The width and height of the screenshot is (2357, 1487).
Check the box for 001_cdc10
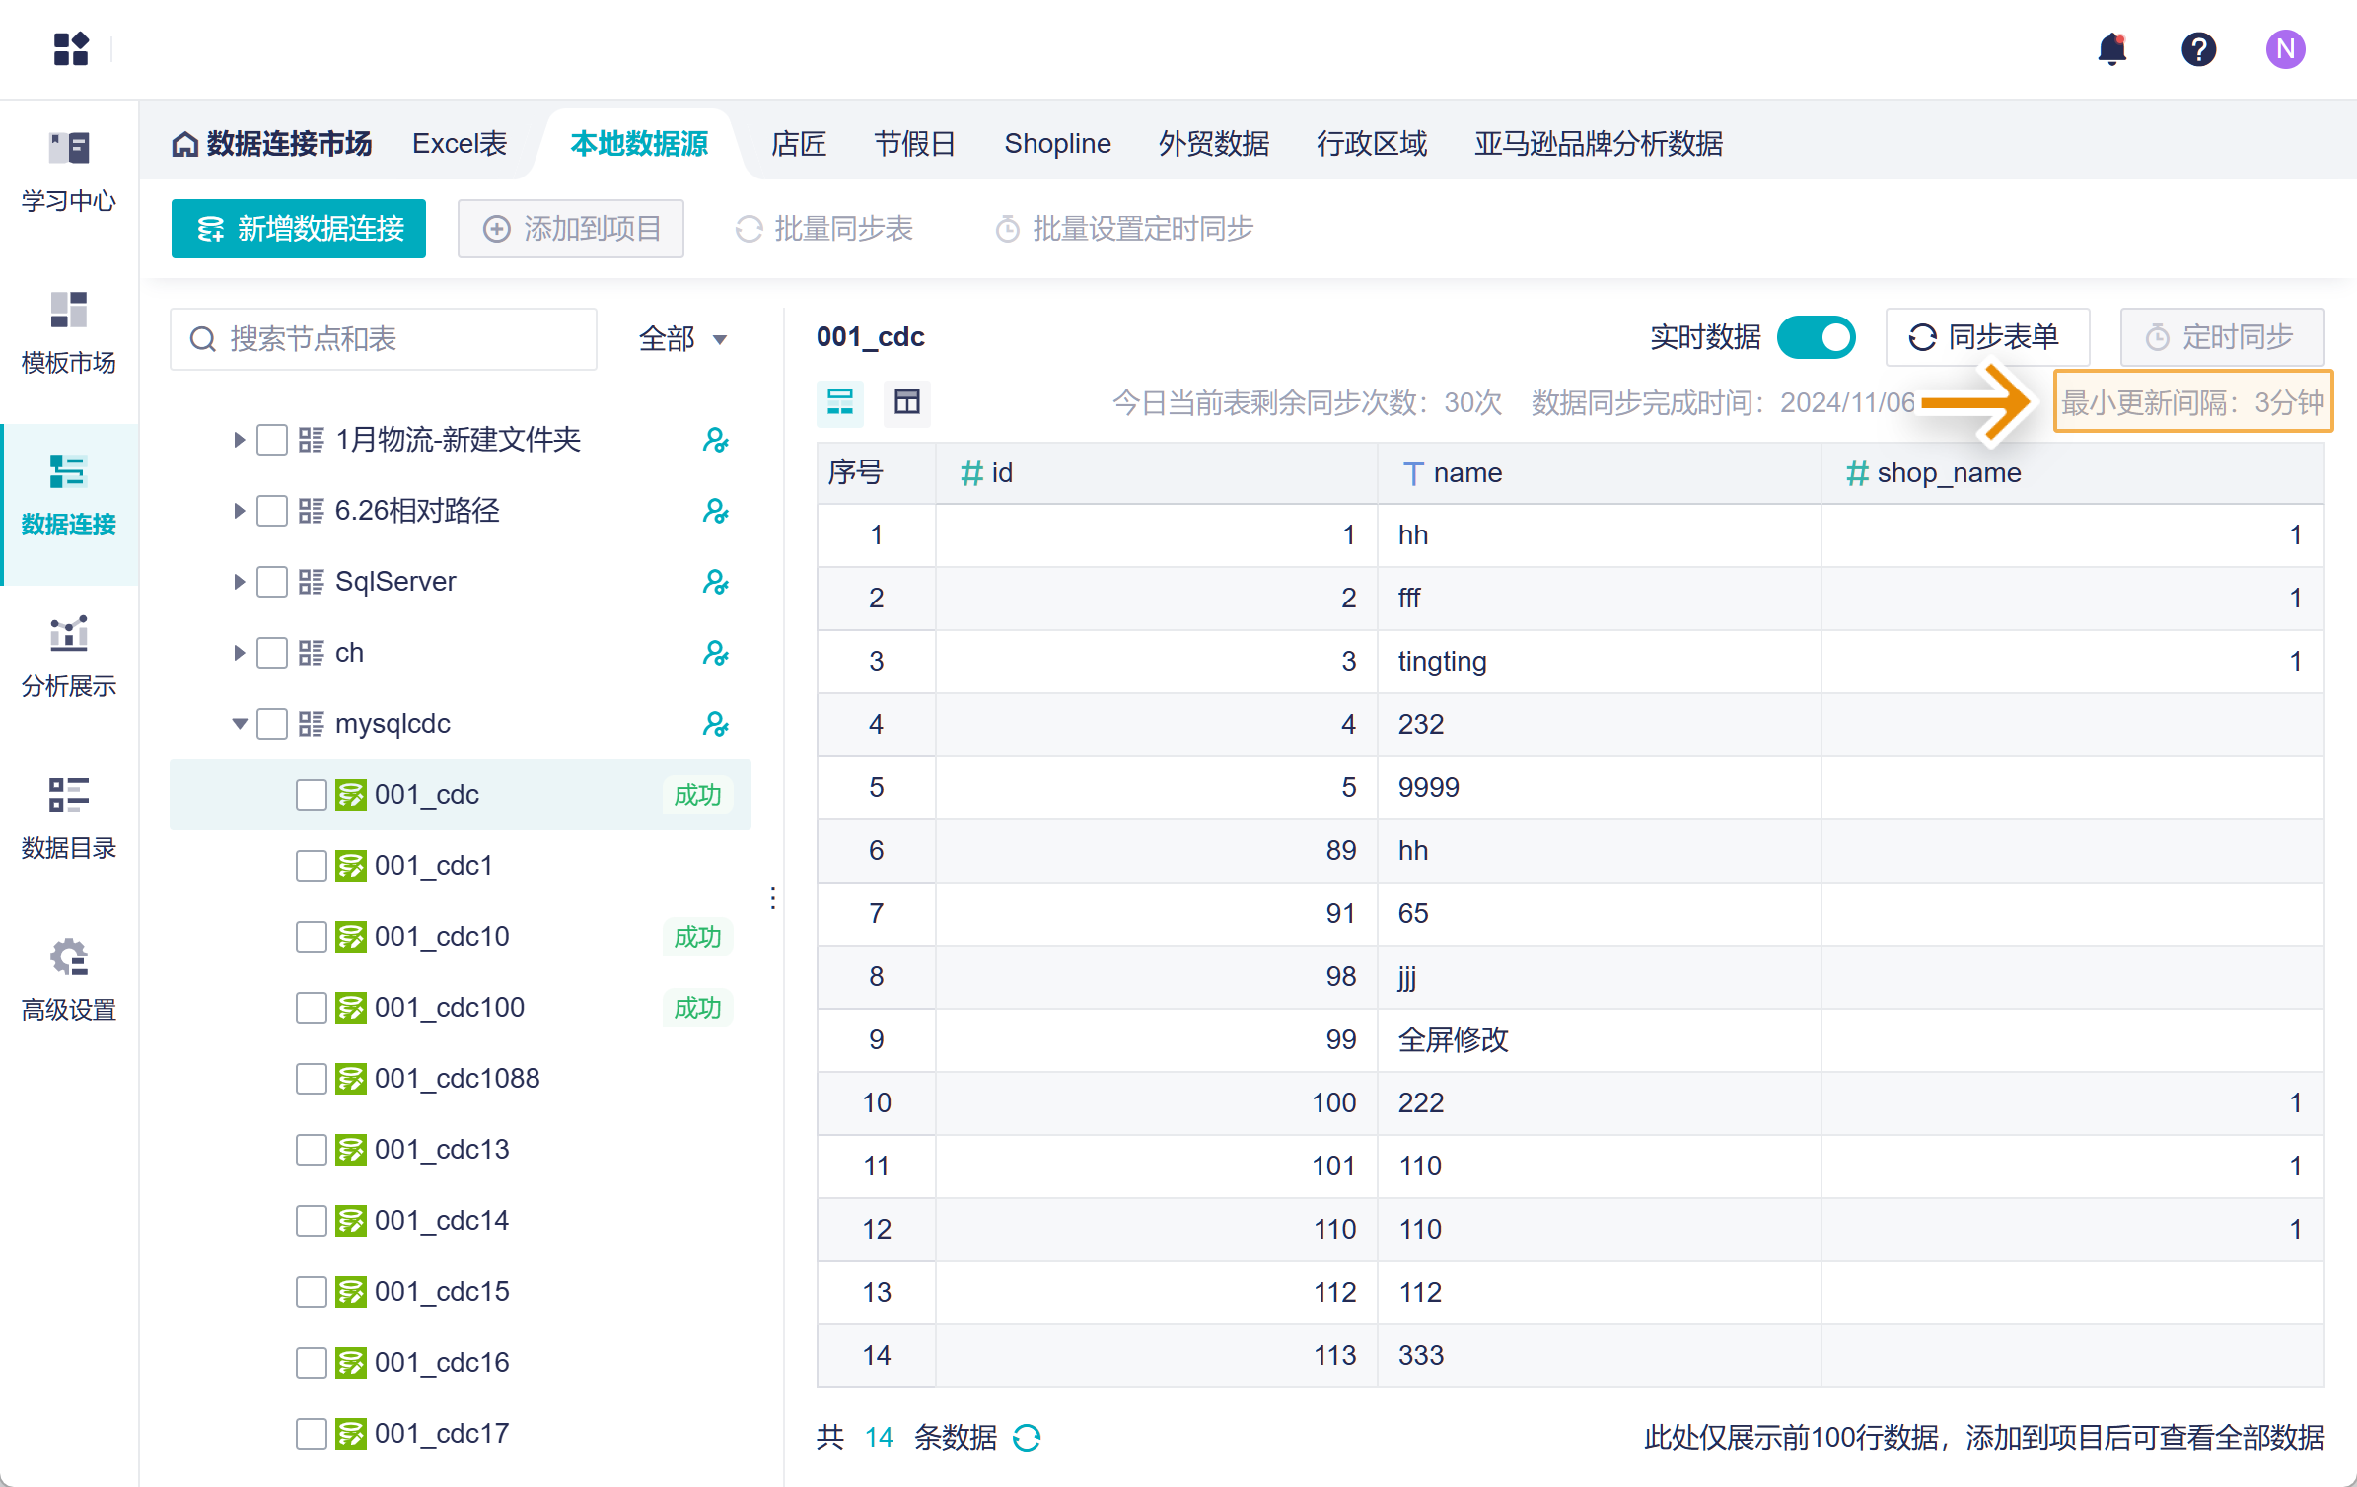tap(311, 937)
